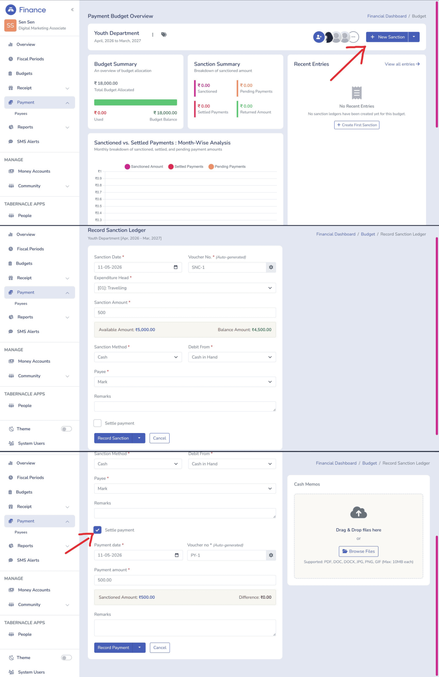
Task: Open three-dots menu beside Youth Department
Action: (152, 35)
